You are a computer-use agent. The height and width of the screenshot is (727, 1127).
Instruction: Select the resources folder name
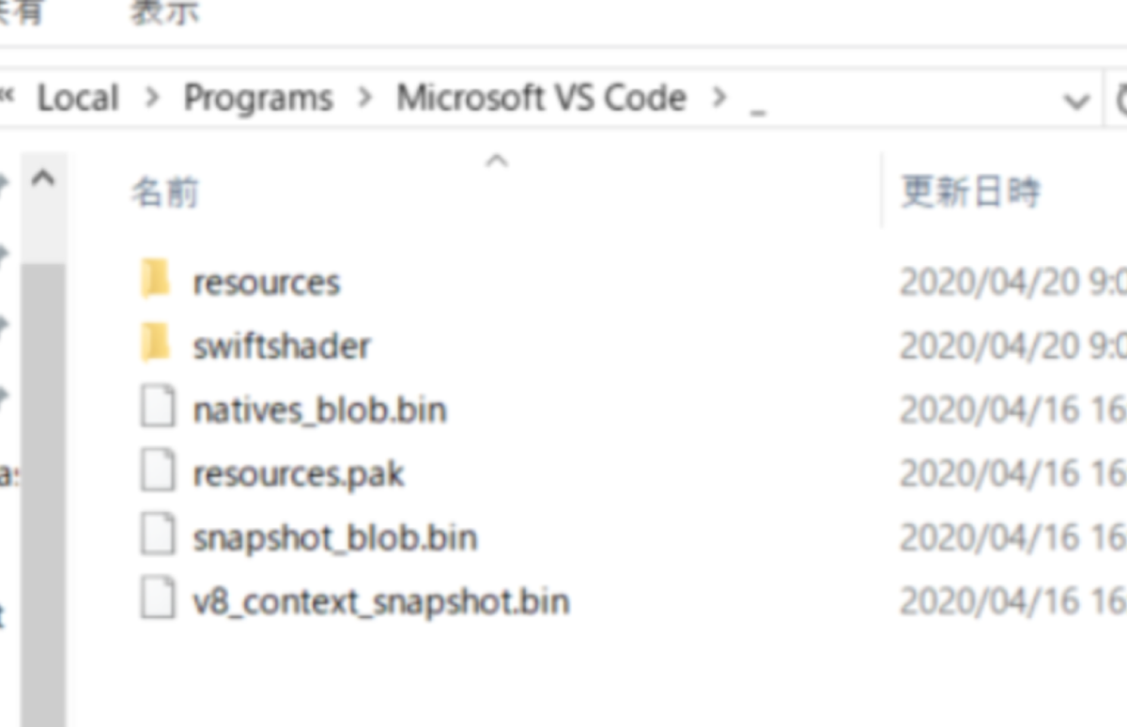pyautogui.click(x=267, y=283)
